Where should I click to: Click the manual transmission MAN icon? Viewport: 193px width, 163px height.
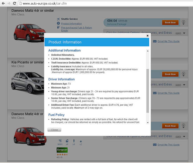[60, 142]
